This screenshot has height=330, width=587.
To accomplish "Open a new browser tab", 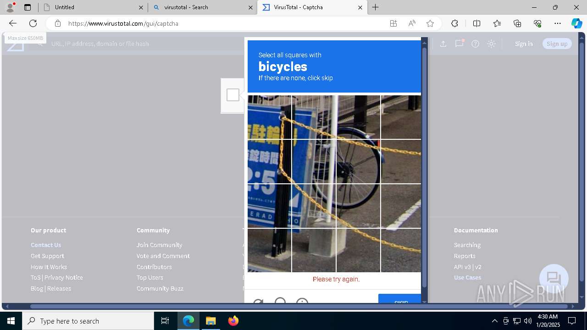I will [376, 7].
